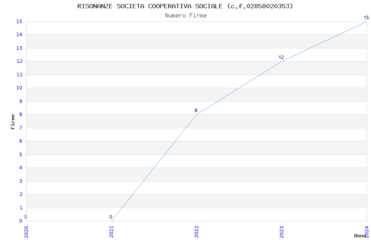Click y-axis tick value 2
Screen dimensions: 371x240
click(x=21, y=194)
